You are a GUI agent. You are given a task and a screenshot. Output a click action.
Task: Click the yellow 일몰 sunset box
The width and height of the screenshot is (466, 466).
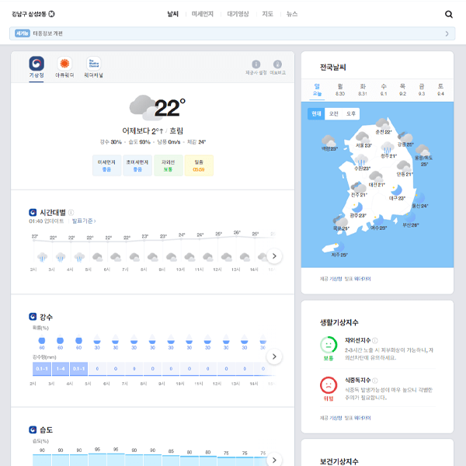click(199, 165)
